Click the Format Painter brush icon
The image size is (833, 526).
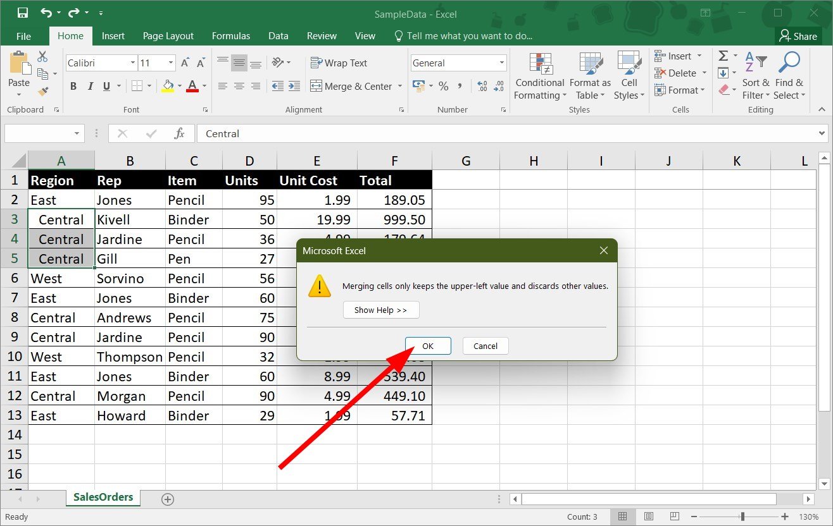point(42,92)
